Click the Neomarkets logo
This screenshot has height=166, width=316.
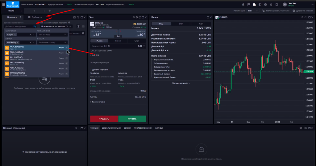(13, 4)
